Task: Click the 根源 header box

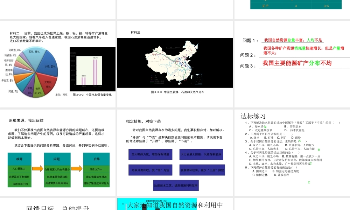Action: coord(19,159)
